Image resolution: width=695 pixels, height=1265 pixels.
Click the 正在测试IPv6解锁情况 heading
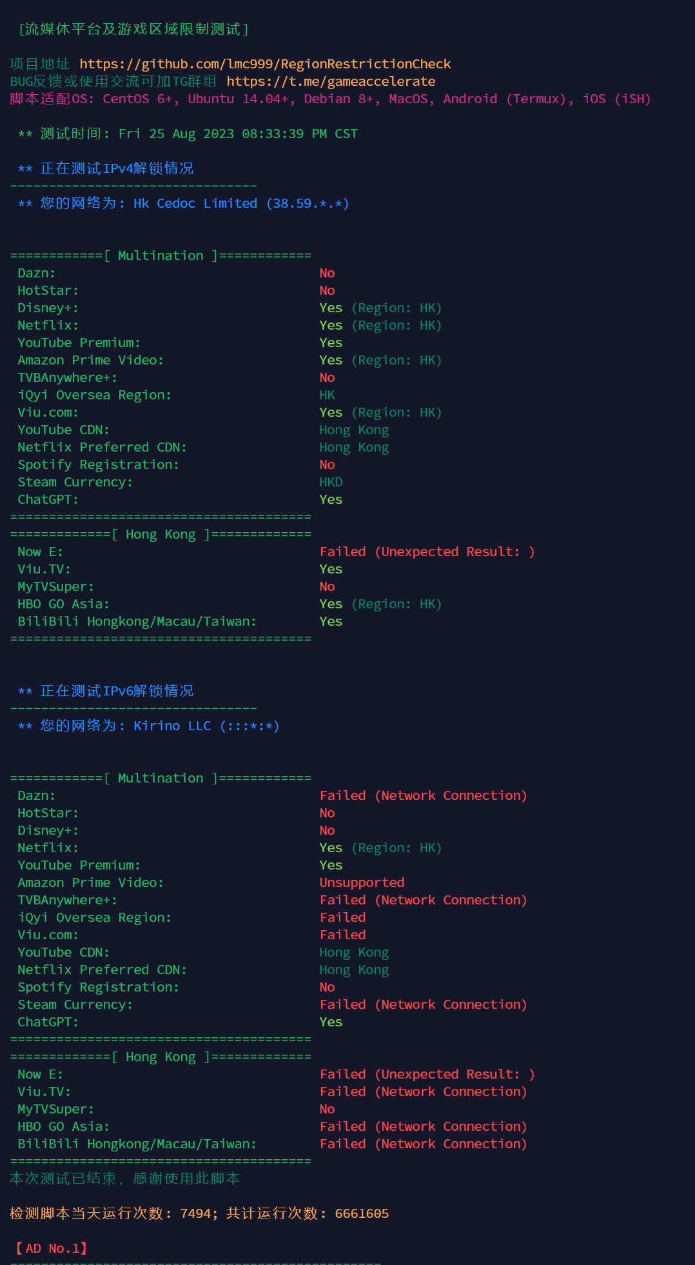click(x=117, y=691)
